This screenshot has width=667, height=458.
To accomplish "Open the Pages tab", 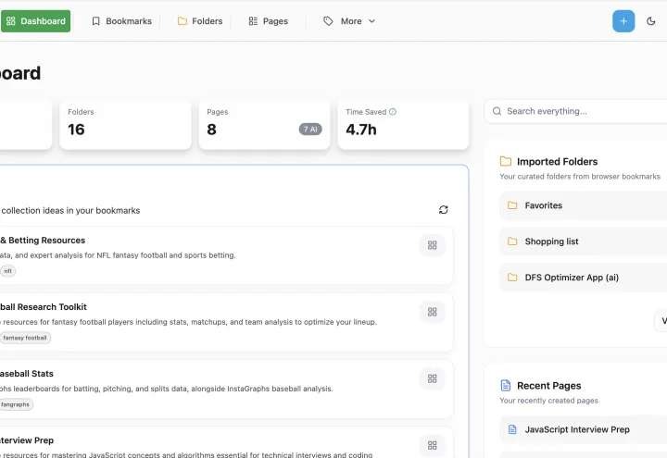I will 269,21.
